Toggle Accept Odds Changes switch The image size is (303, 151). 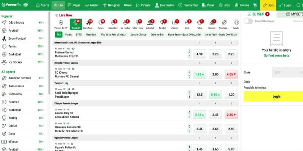pos(248,21)
